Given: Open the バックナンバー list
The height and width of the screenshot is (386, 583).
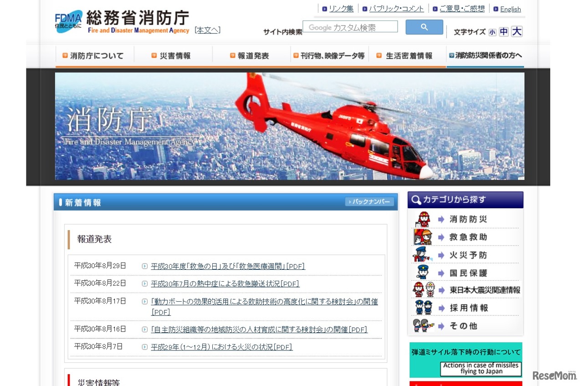Looking at the screenshot, I should (x=369, y=201).
